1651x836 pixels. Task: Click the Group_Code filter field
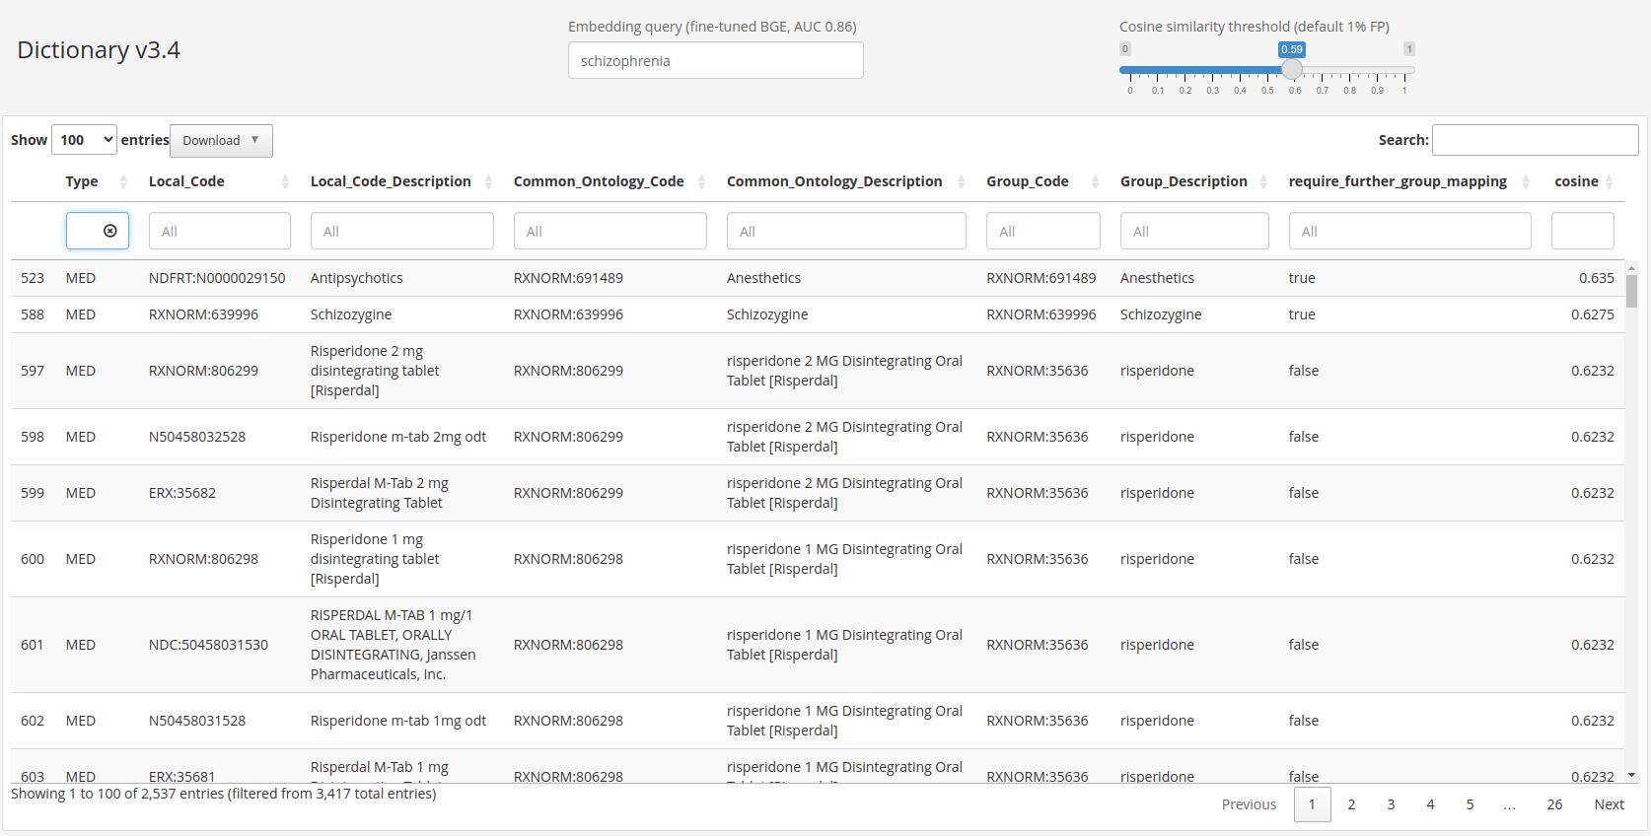[1042, 231]
